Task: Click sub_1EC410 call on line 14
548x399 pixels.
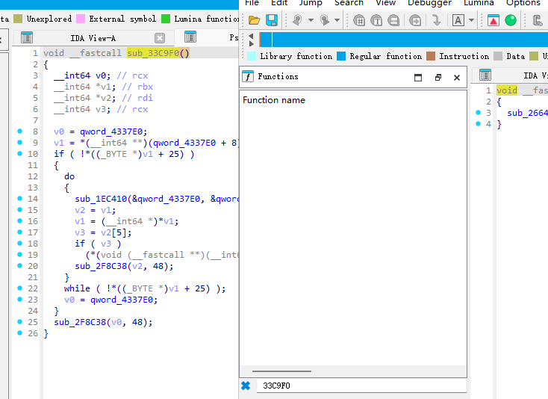Action: (x=101, y=199)
